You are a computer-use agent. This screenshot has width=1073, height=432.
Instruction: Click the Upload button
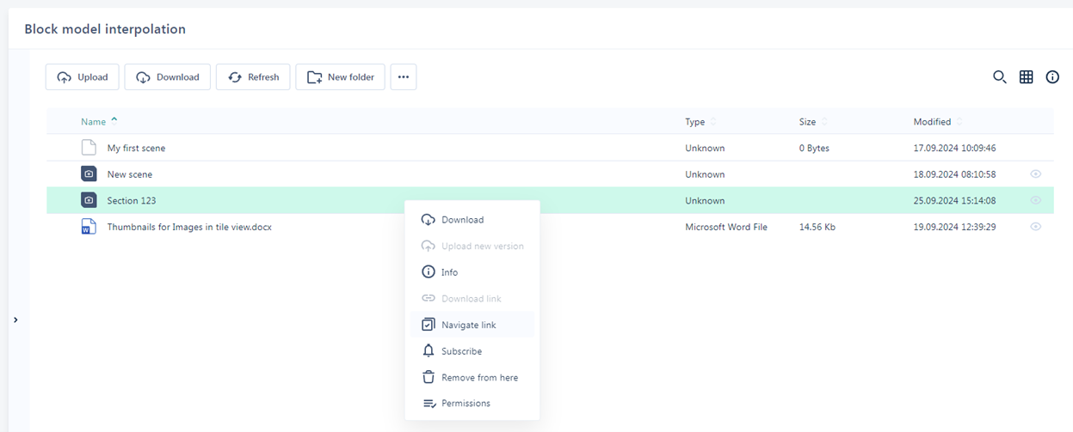click(83, 77)
